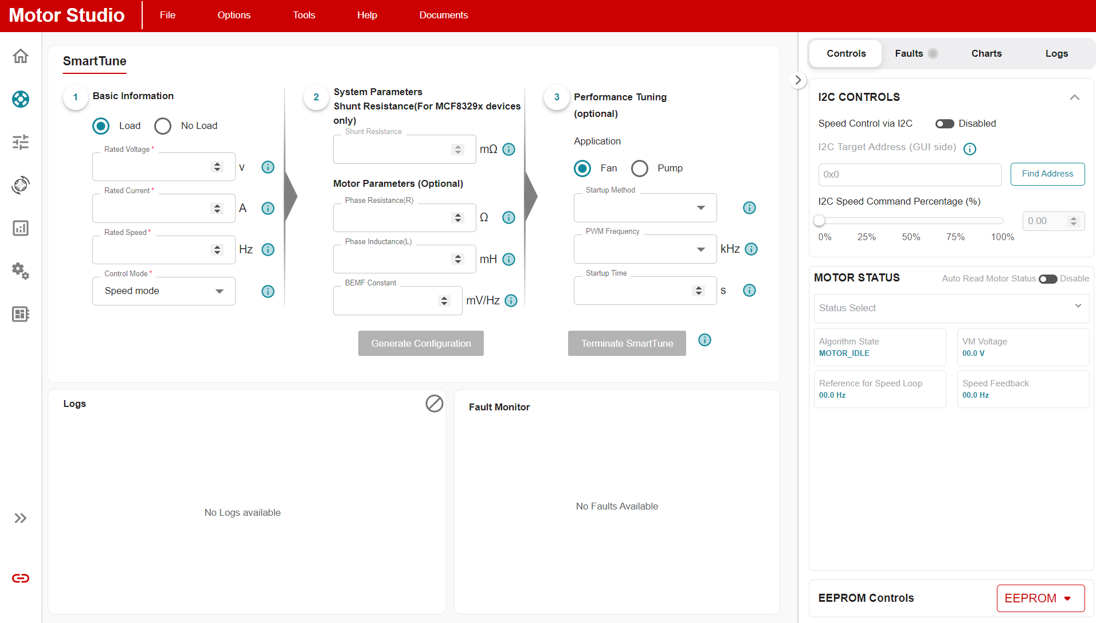Open the Control Mode dropdown
Image resolution: width=1096 pixels, height=623 pixels.
(x=164, y=291)
